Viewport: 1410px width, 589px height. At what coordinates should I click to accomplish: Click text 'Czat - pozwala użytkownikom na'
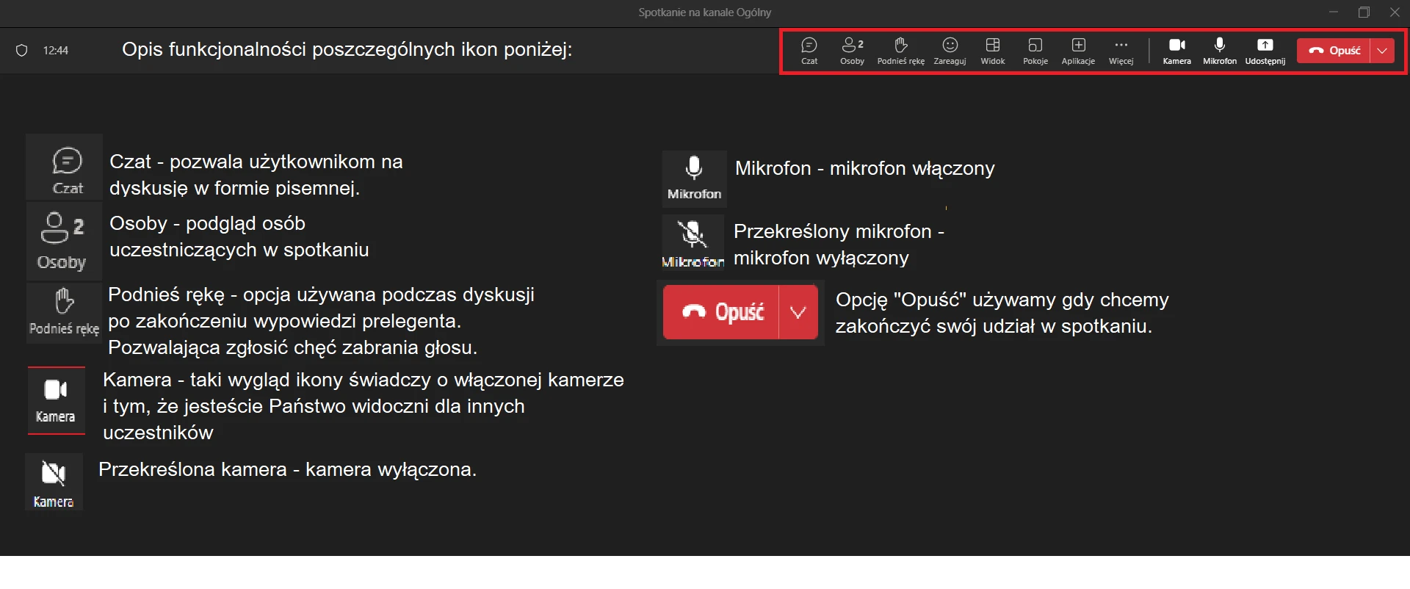pos(256,162)
